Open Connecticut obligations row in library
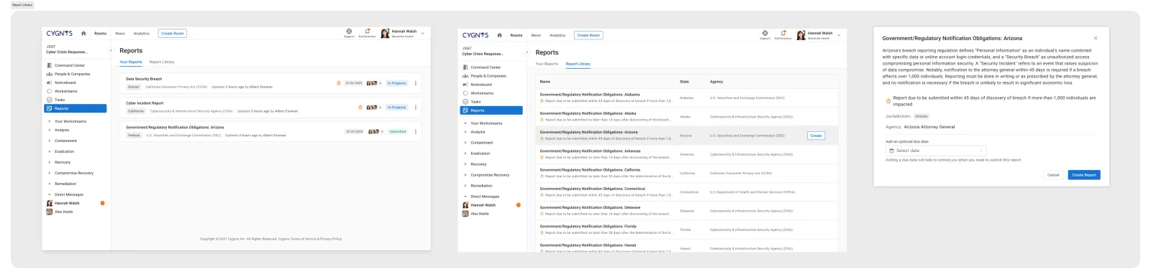Image resolution: width=1151 pixels, height=279 pixels. point(687,191)
